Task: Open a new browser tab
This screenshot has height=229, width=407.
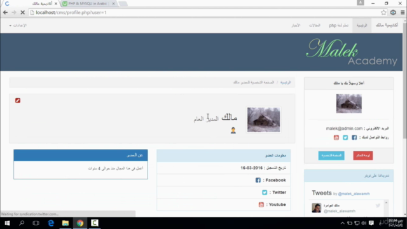Action: (x=123, y=4)
